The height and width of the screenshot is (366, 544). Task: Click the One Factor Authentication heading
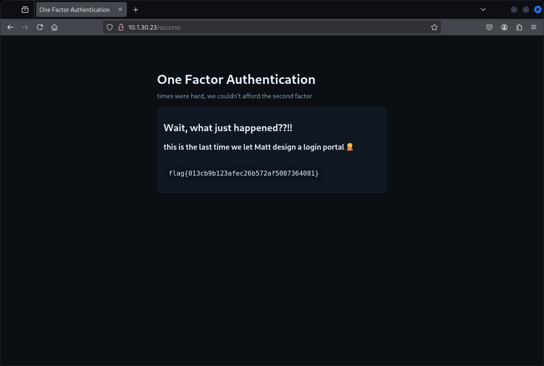tap(236, 79)
